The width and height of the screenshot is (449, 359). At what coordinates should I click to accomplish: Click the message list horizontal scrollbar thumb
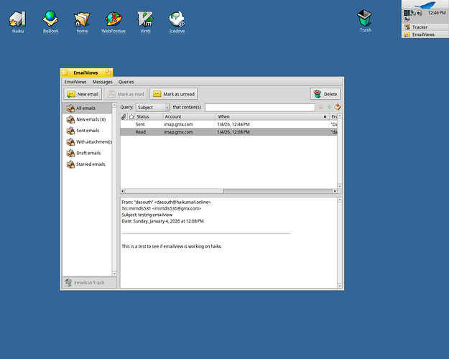click(x=174, y=191)
